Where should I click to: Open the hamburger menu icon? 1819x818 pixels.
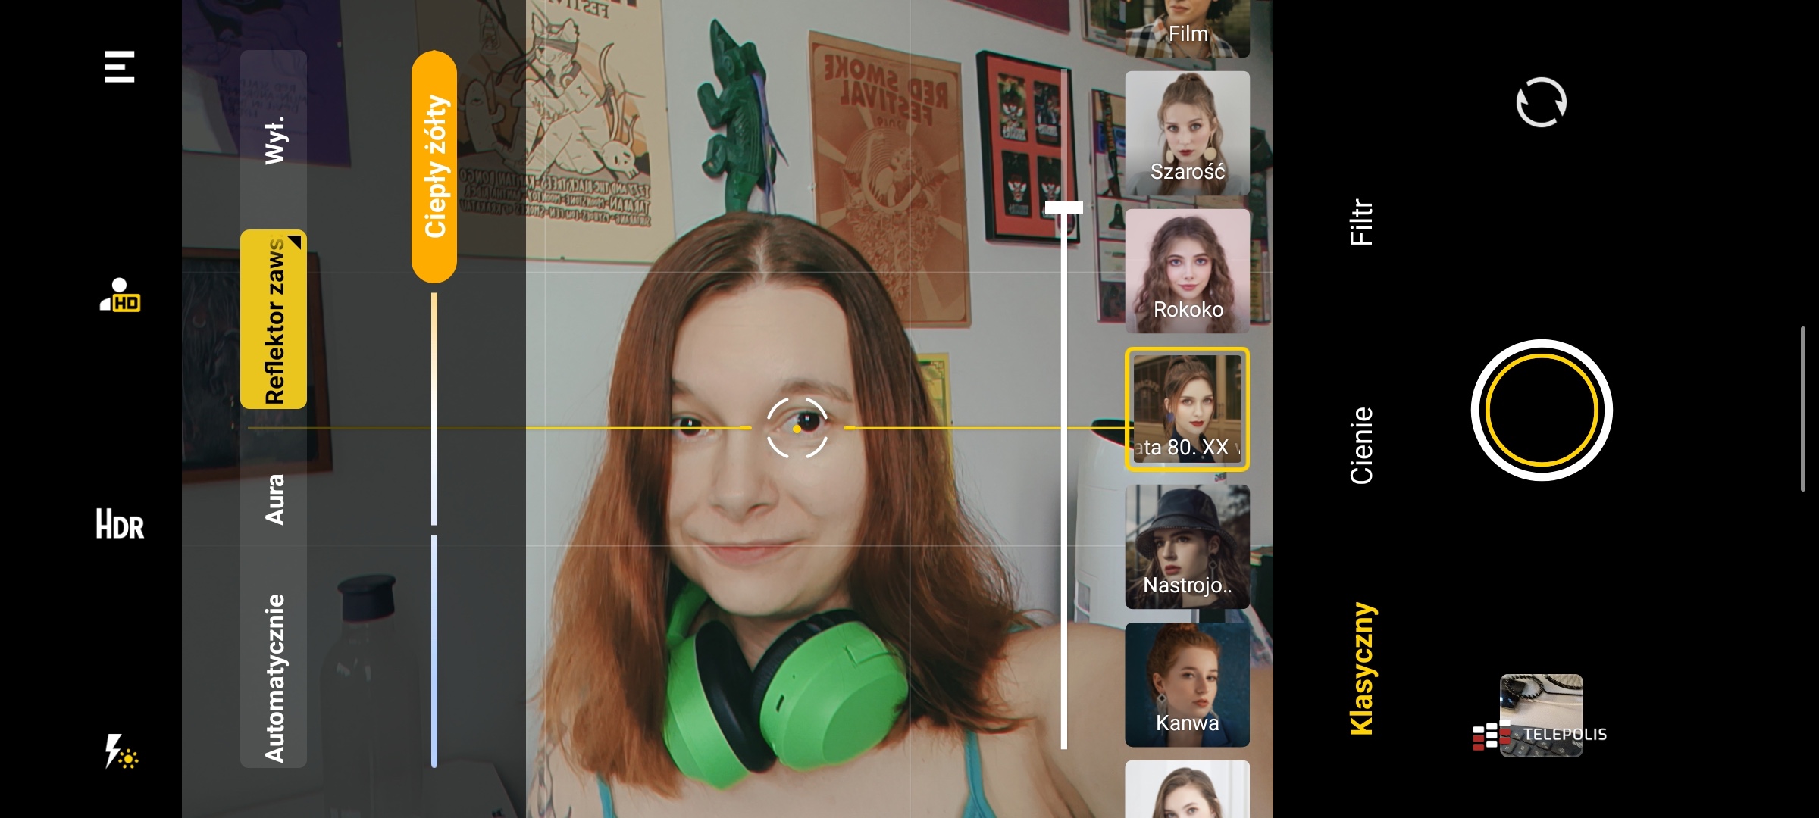[x=120, y=67]
